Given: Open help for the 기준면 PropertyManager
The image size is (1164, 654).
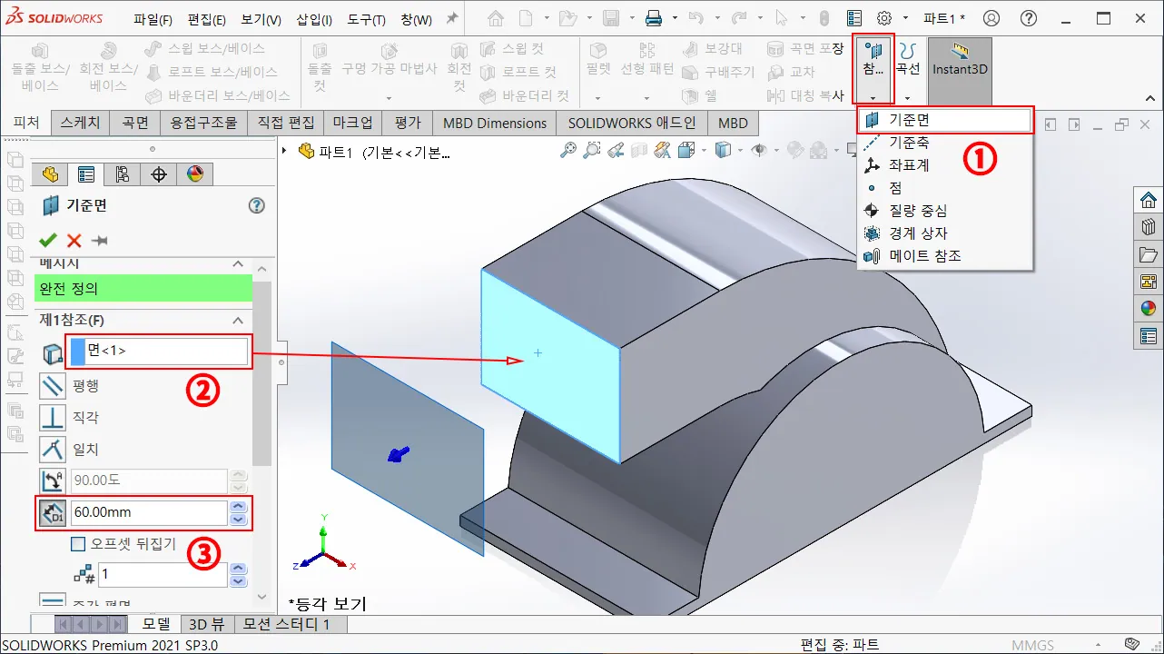Looking at the screenshot, I should 256,206.
